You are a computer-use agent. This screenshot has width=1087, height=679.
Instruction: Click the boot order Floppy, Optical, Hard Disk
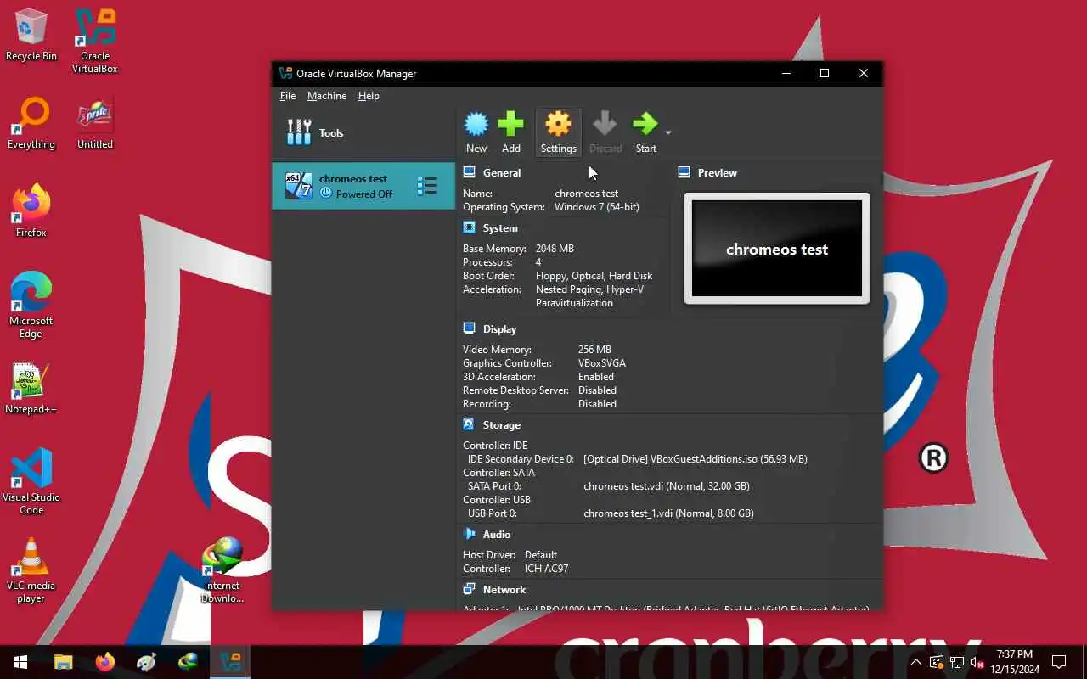[594, 276]
